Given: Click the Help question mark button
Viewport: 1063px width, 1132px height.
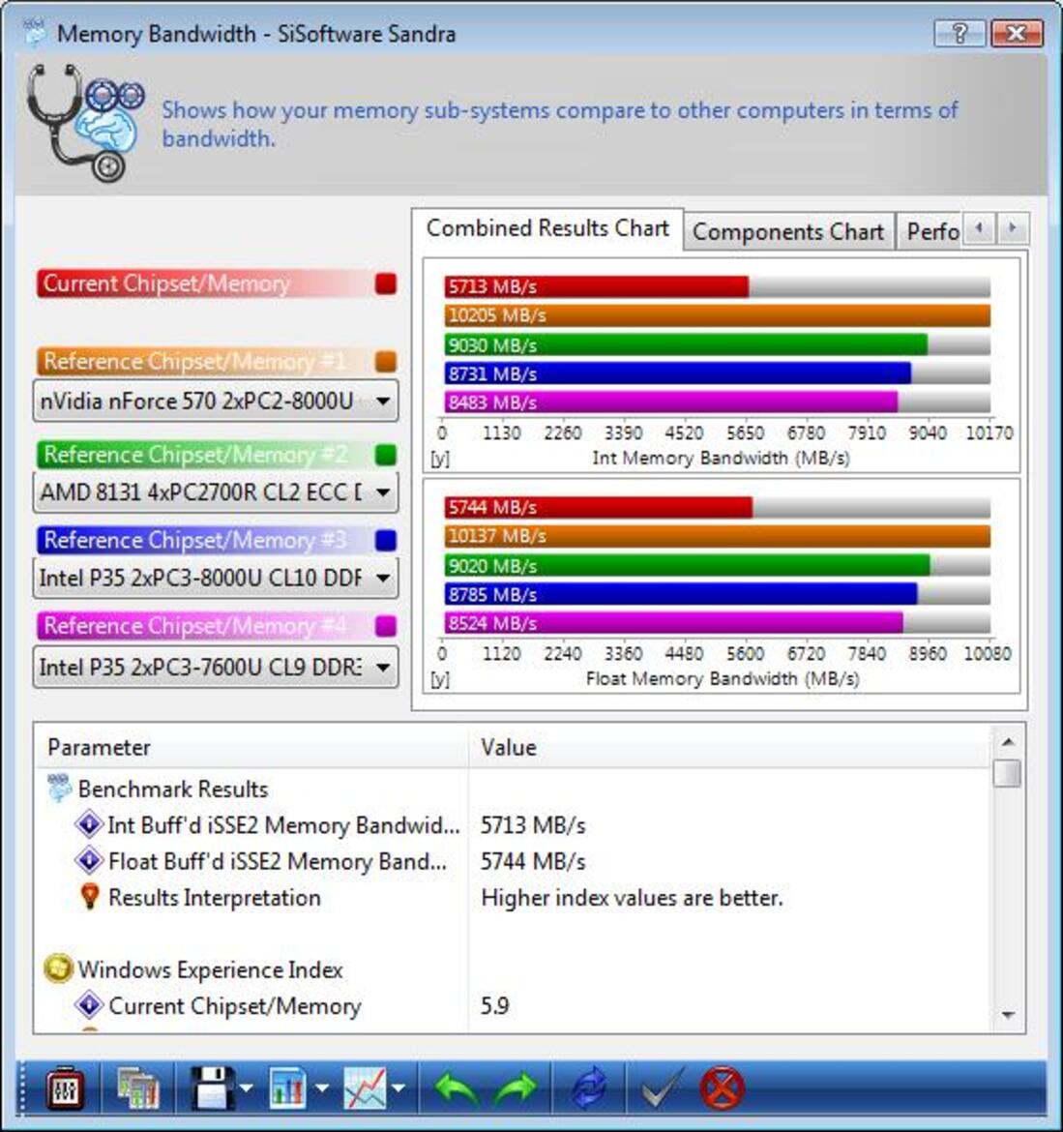Looking at the screenshot, I should point(958,33).
